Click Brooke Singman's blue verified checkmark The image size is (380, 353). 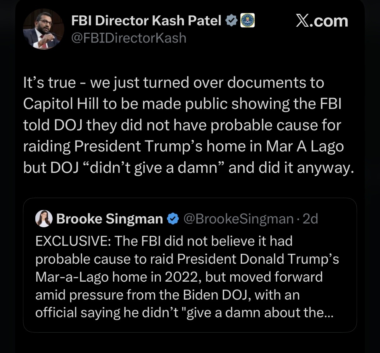(173, 219)
